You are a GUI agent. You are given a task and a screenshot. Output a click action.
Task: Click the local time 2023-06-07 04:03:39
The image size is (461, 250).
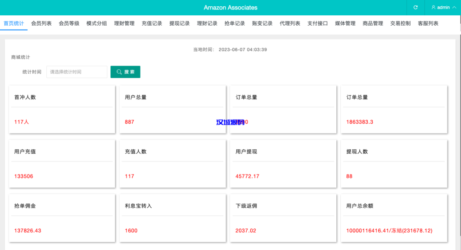(x=243, y=49)
